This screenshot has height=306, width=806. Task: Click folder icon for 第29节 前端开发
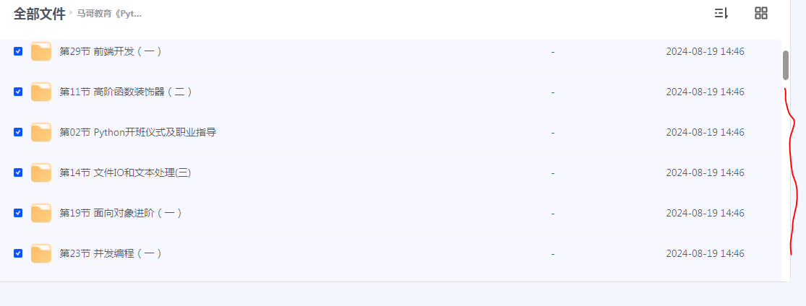click(41, 51)
